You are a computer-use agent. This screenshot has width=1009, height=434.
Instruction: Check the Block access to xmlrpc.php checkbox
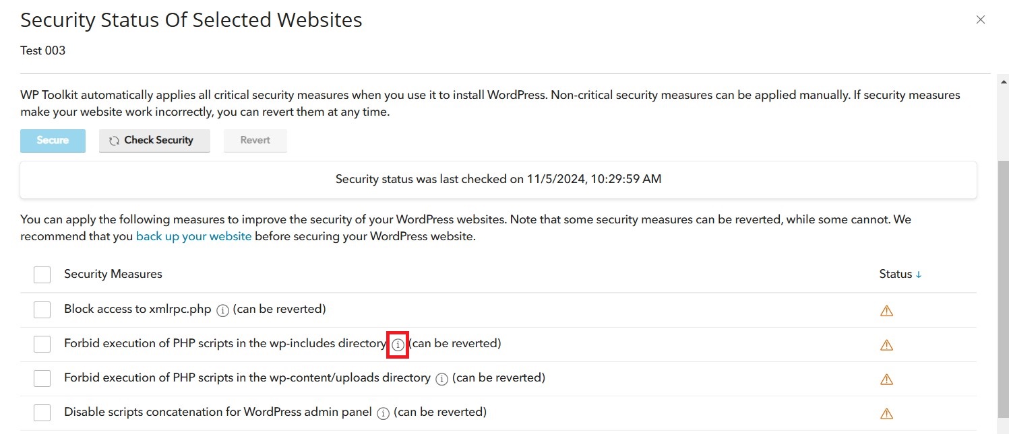tap(42, 310)
